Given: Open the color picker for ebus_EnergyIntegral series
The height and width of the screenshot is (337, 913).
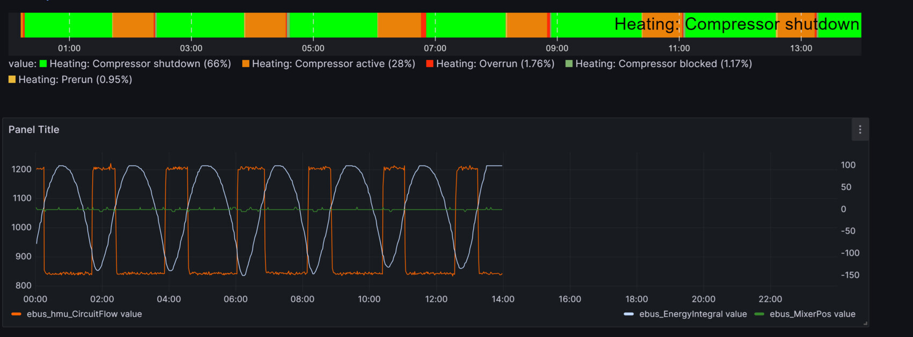Looking at the screenshot, I should [x=628, y=314].
